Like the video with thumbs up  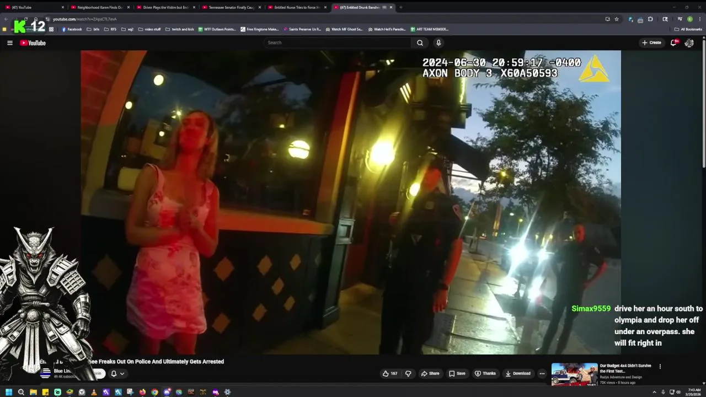click(x=390, y=373)
